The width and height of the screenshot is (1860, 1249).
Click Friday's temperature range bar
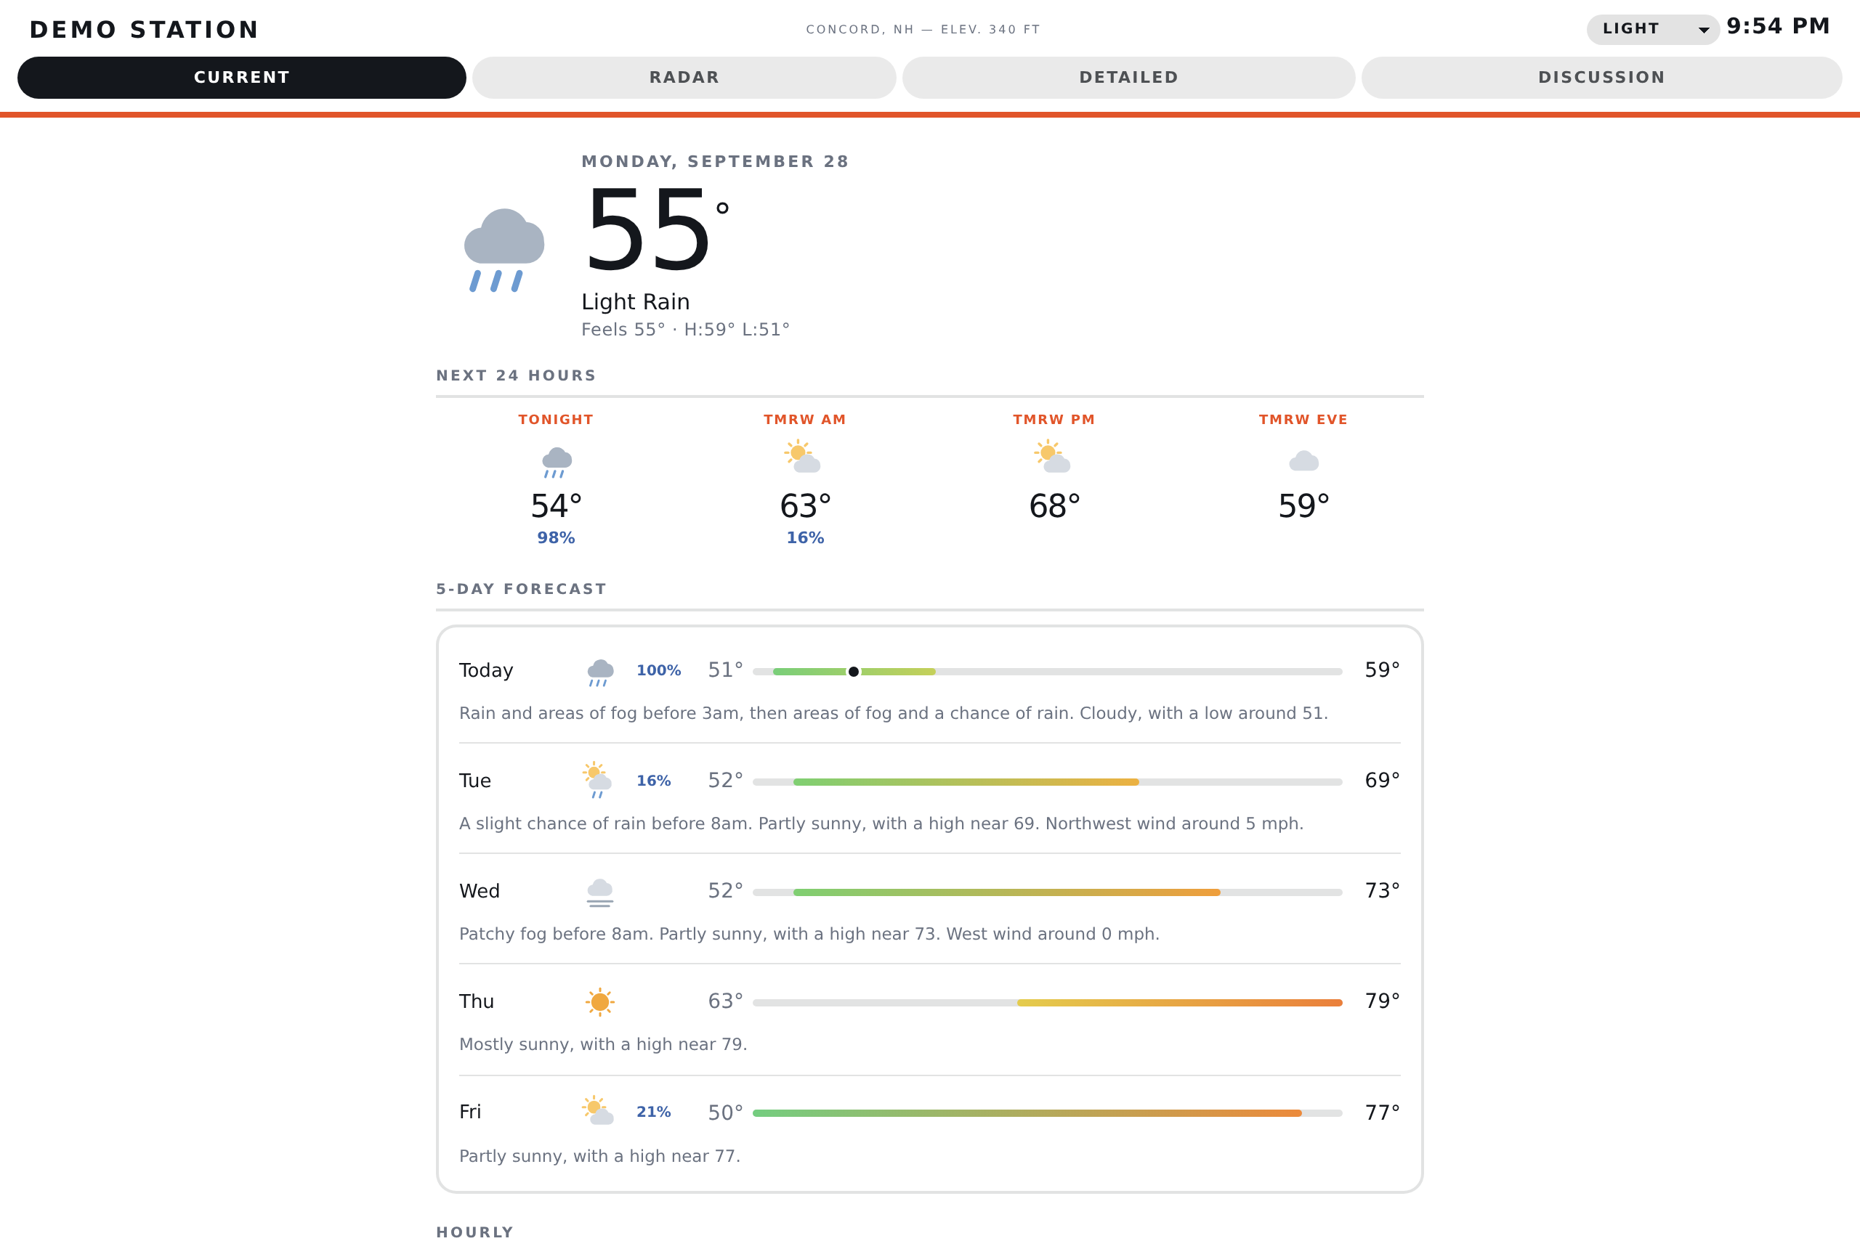click(1047, 1112)
